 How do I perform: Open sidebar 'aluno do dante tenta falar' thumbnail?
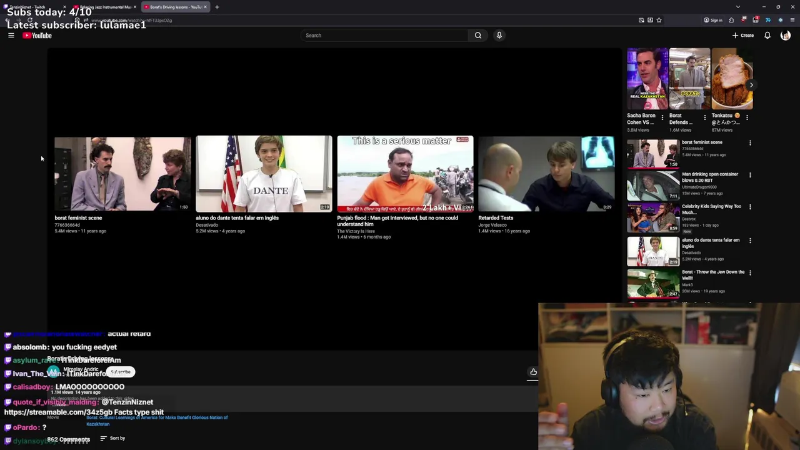[x=653, y=251]
